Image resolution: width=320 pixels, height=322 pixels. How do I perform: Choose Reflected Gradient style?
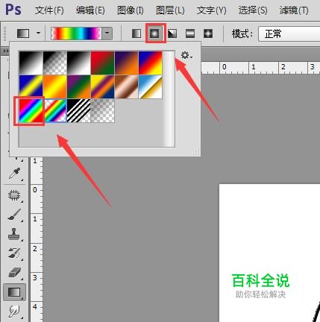[190, 34]
